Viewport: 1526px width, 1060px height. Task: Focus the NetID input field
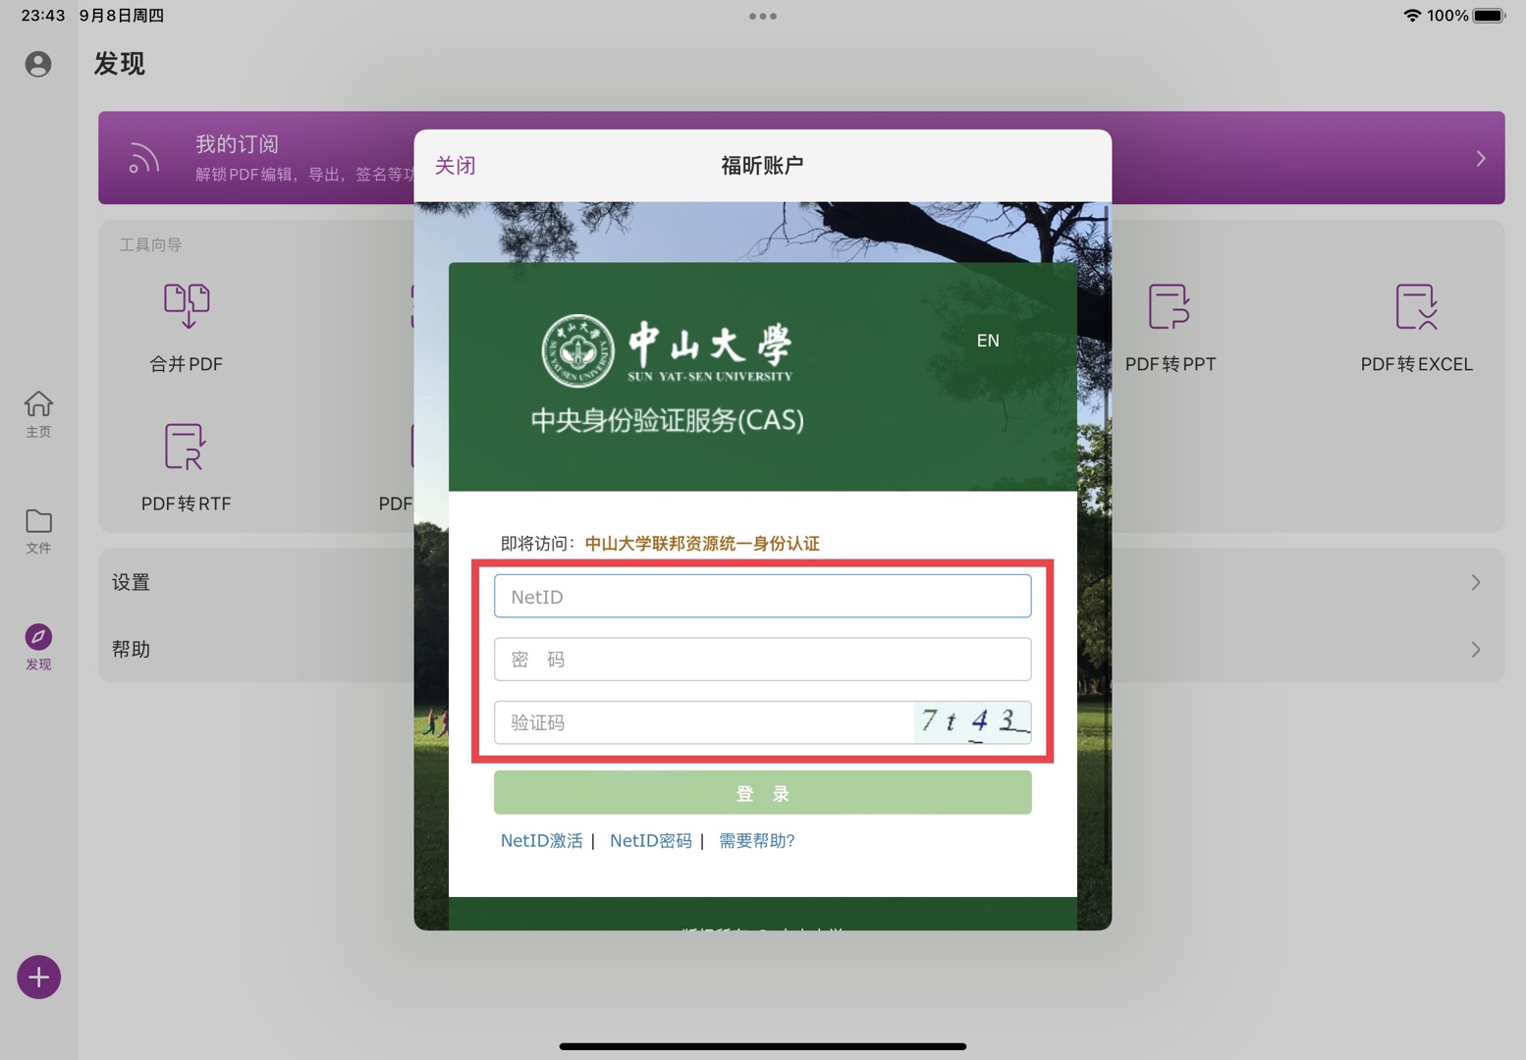pos(762,597)
